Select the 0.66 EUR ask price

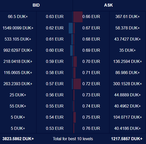tap(91, 17)
